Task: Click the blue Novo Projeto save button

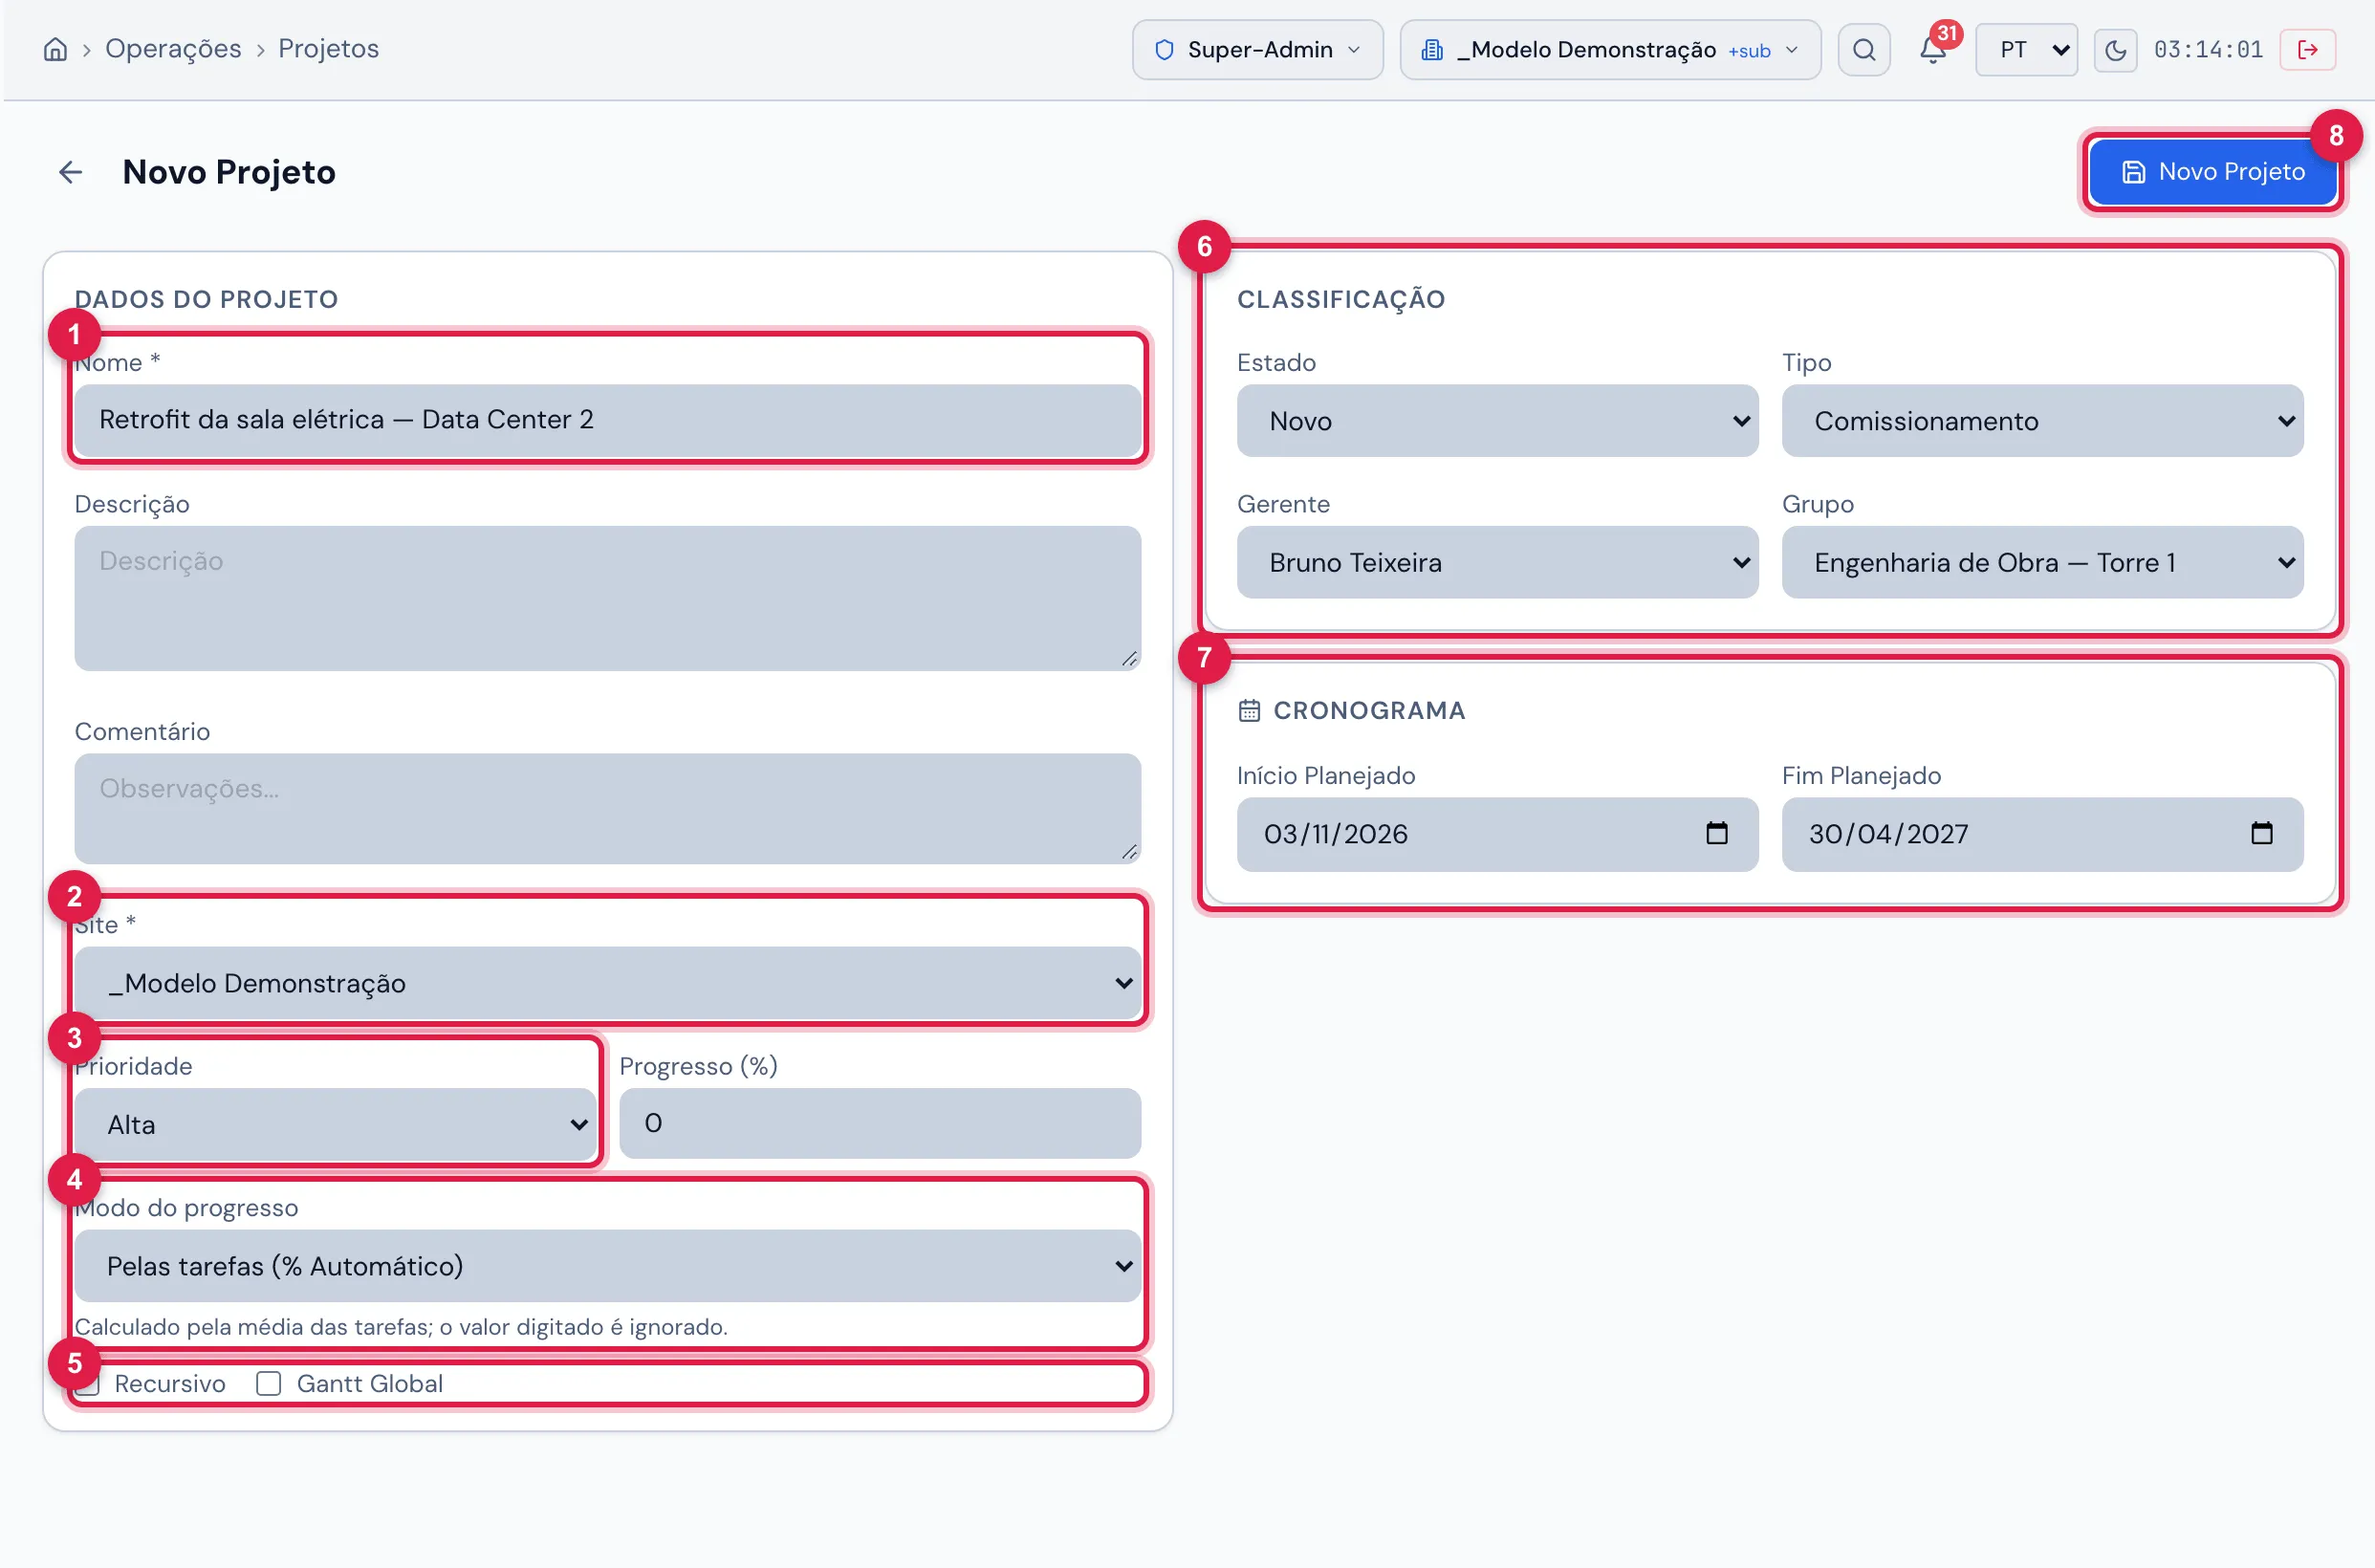Action: (x=2212, y=172)
